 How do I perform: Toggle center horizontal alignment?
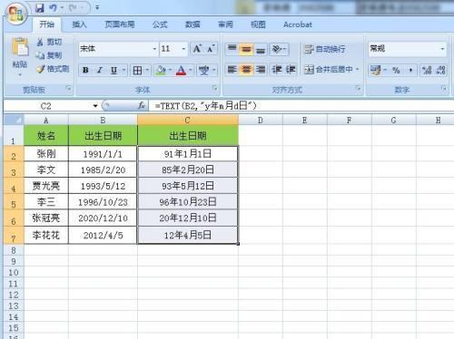click(246, 70)
